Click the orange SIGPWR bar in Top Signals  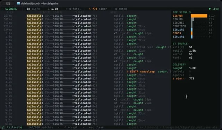(x=199, y=16)
